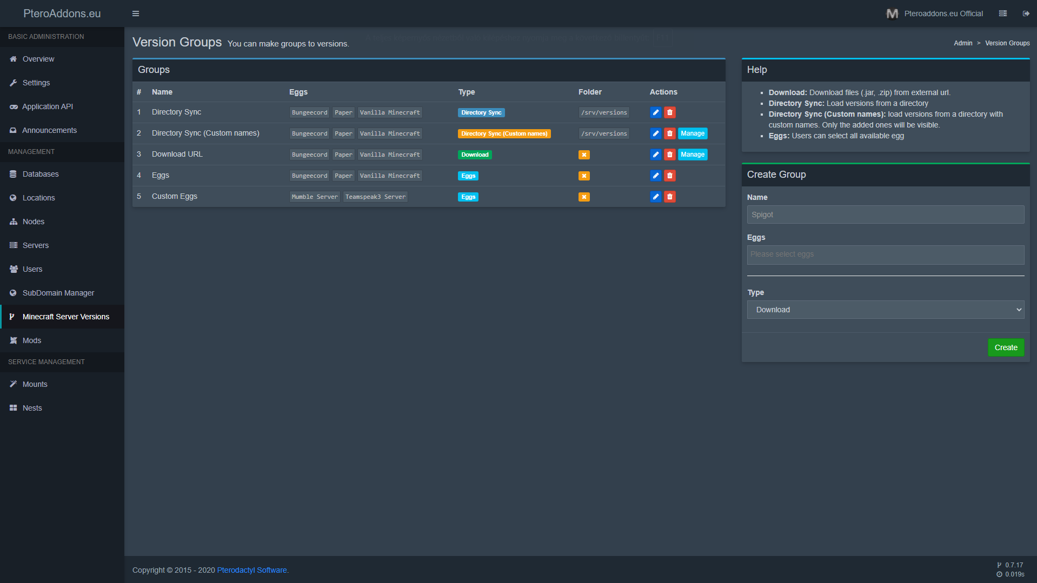Image resolution: width=1037 pixels, height=583 pixels.
Task: Click the edit pencil for Directory Sync row
Action: pyautogui.click(x=655, y=112)
